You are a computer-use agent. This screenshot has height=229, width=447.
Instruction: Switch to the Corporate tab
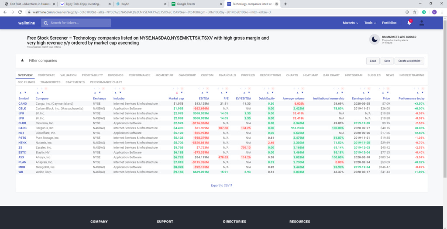click(46, 75)
